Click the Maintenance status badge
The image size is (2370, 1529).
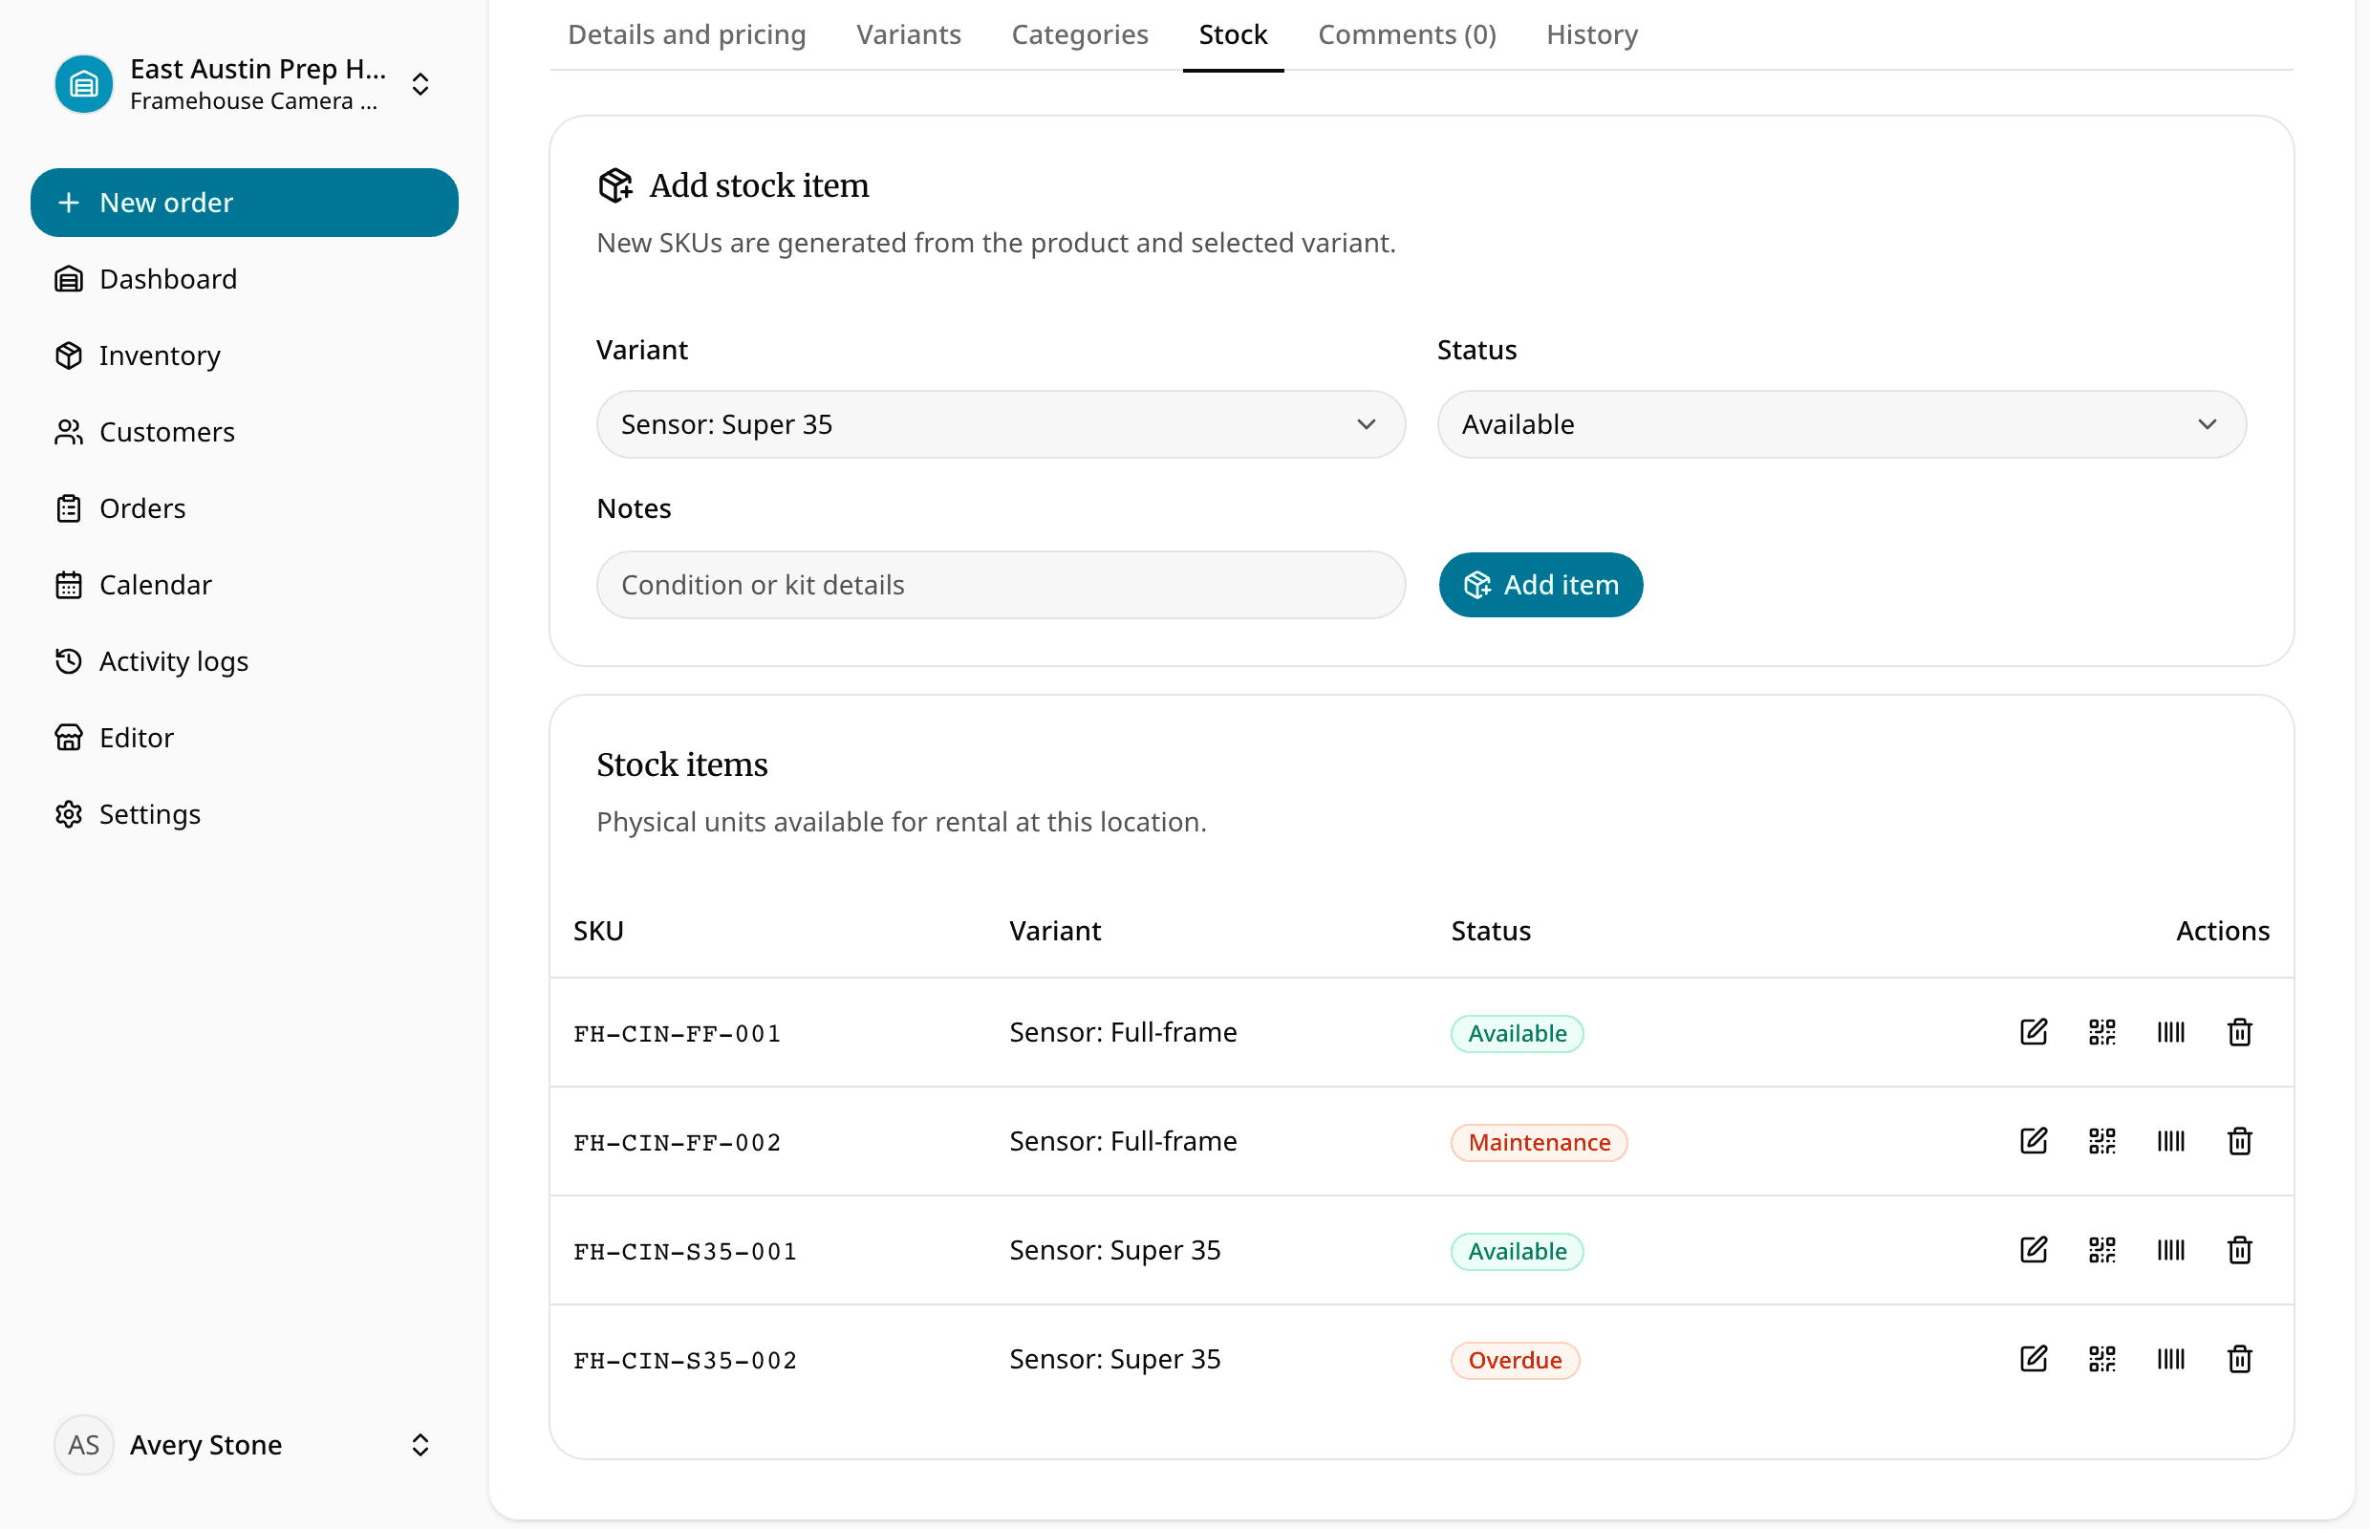(x=1538, y=1142)
